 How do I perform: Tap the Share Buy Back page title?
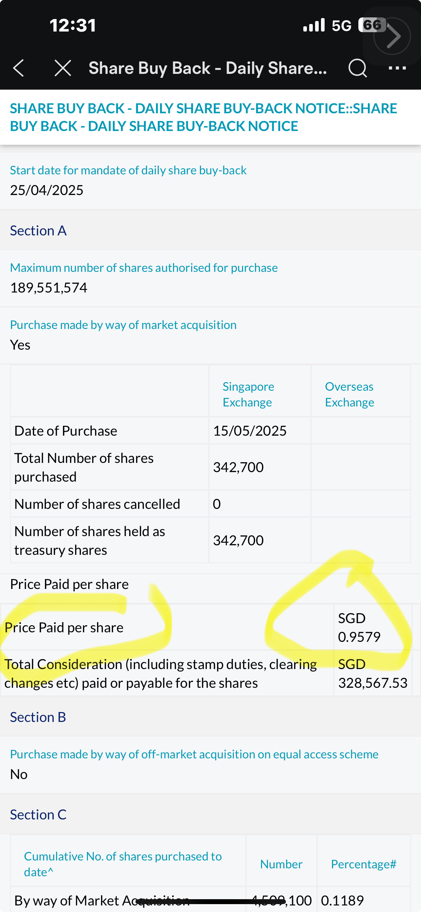point(208,68)
